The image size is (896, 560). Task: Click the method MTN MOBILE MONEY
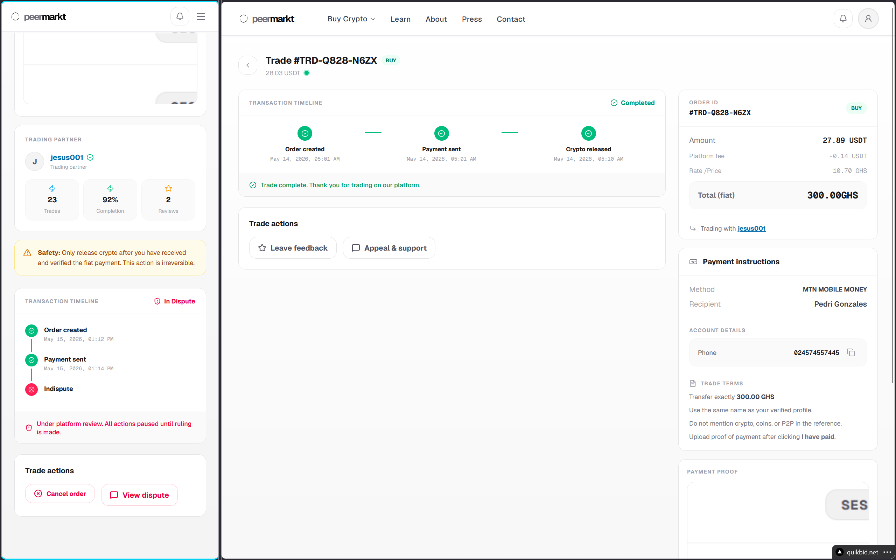(x=834, y=289)
